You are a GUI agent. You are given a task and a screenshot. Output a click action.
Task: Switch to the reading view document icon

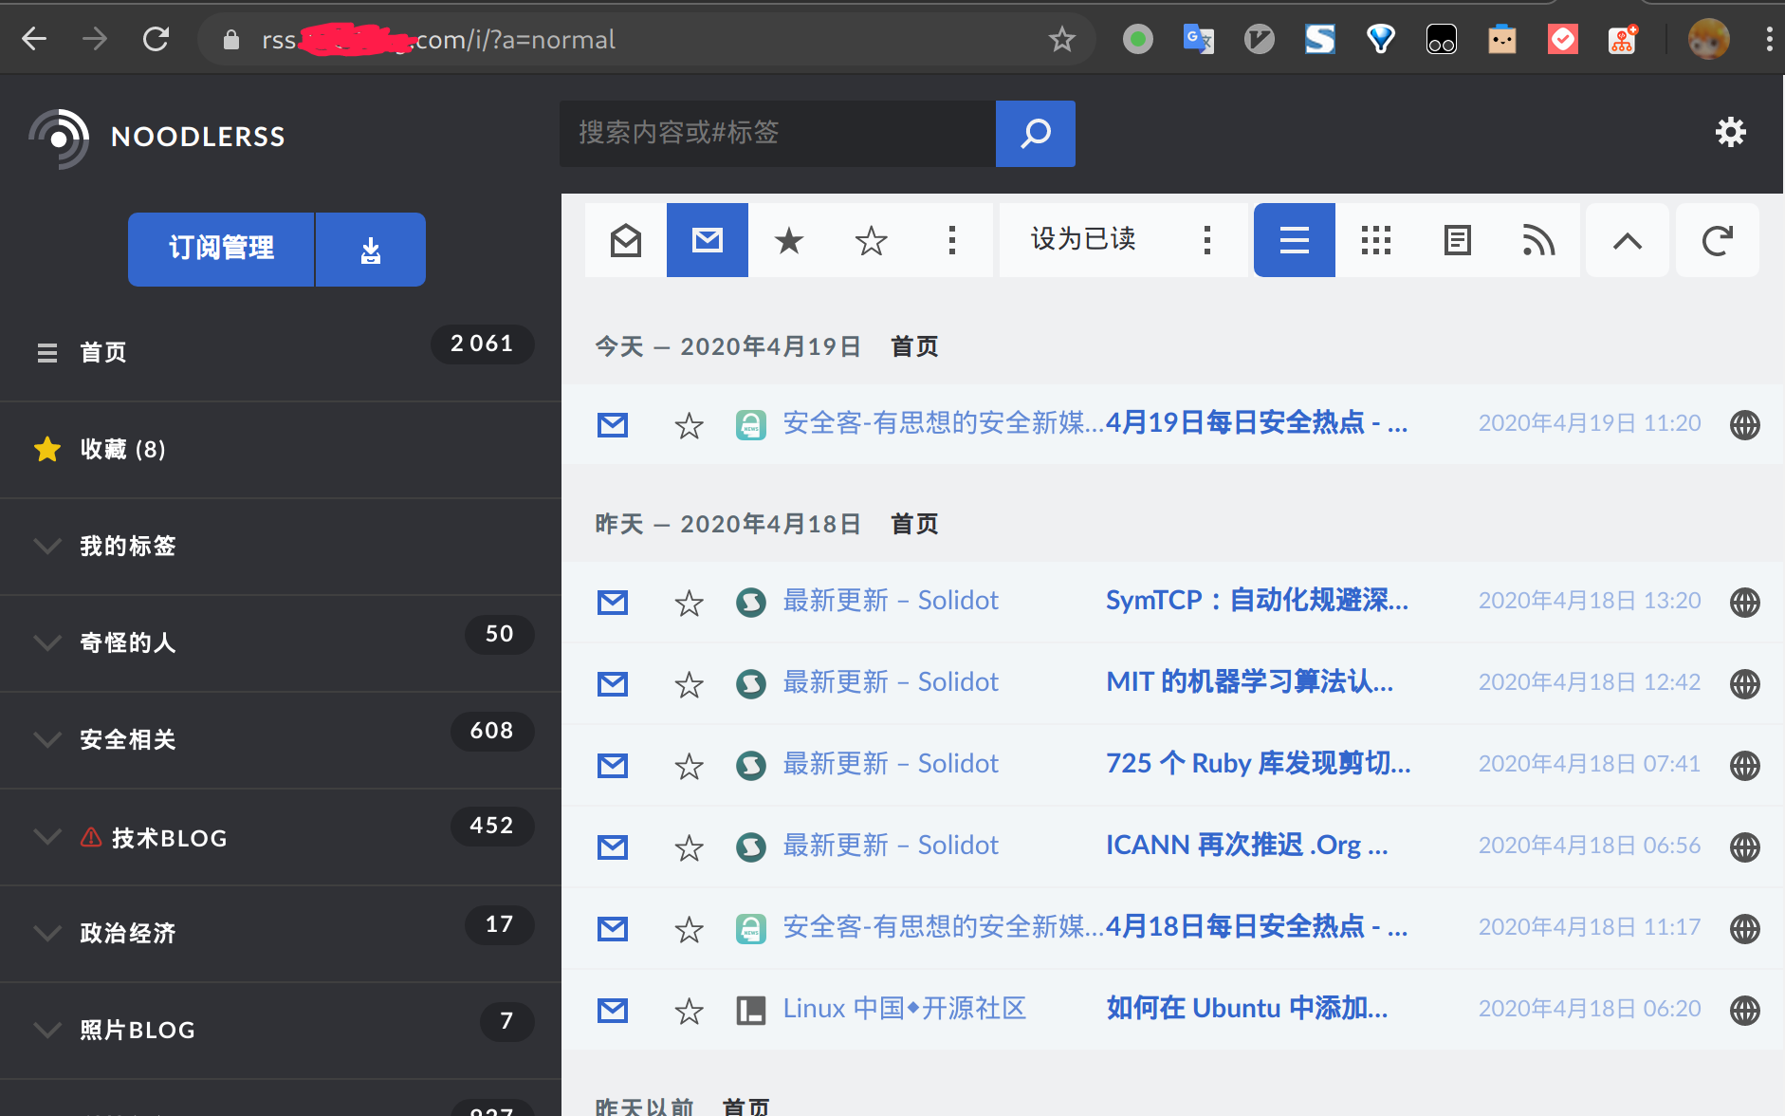(1457, 241)
